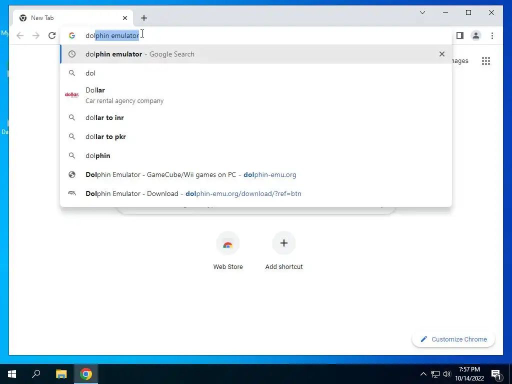Click the dolphin icon beside Download suggestion

click(x=72, y=193)
